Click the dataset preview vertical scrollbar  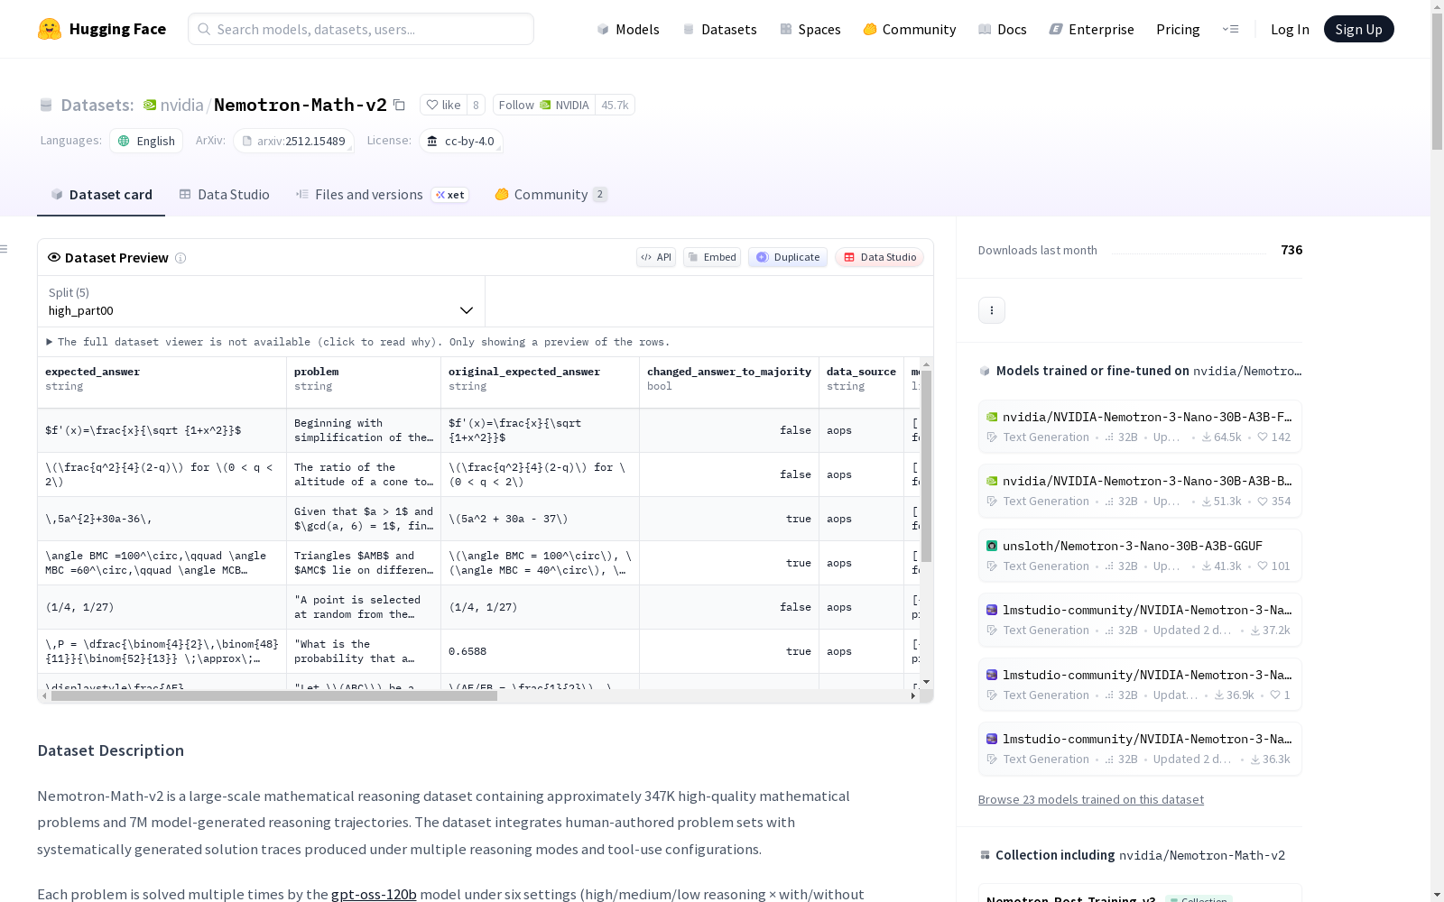[926, 466]
